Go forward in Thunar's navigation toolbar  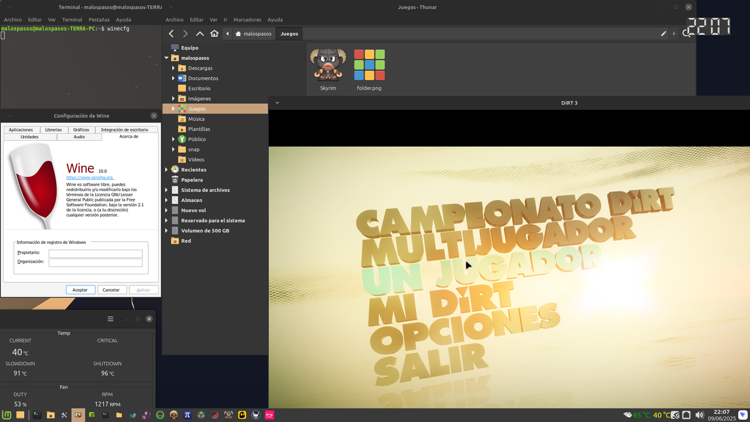(x=185, y=34)
